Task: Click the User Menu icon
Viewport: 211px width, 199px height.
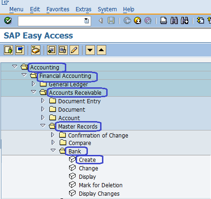Action: coord(8,50)
